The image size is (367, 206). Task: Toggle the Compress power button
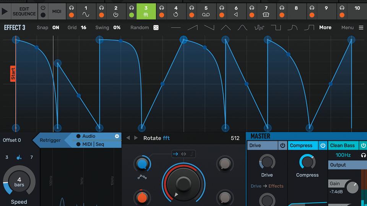pyautogui.click(x=323, y=145)
